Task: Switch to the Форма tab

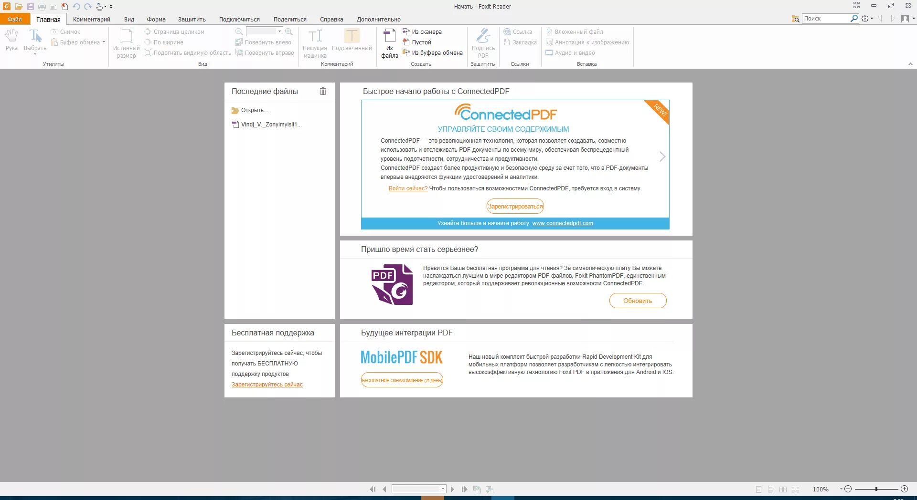Action: (156, 20)
